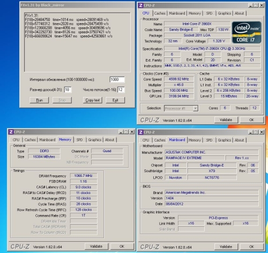Close the top-right CPU-Z window

coord(262,5)
